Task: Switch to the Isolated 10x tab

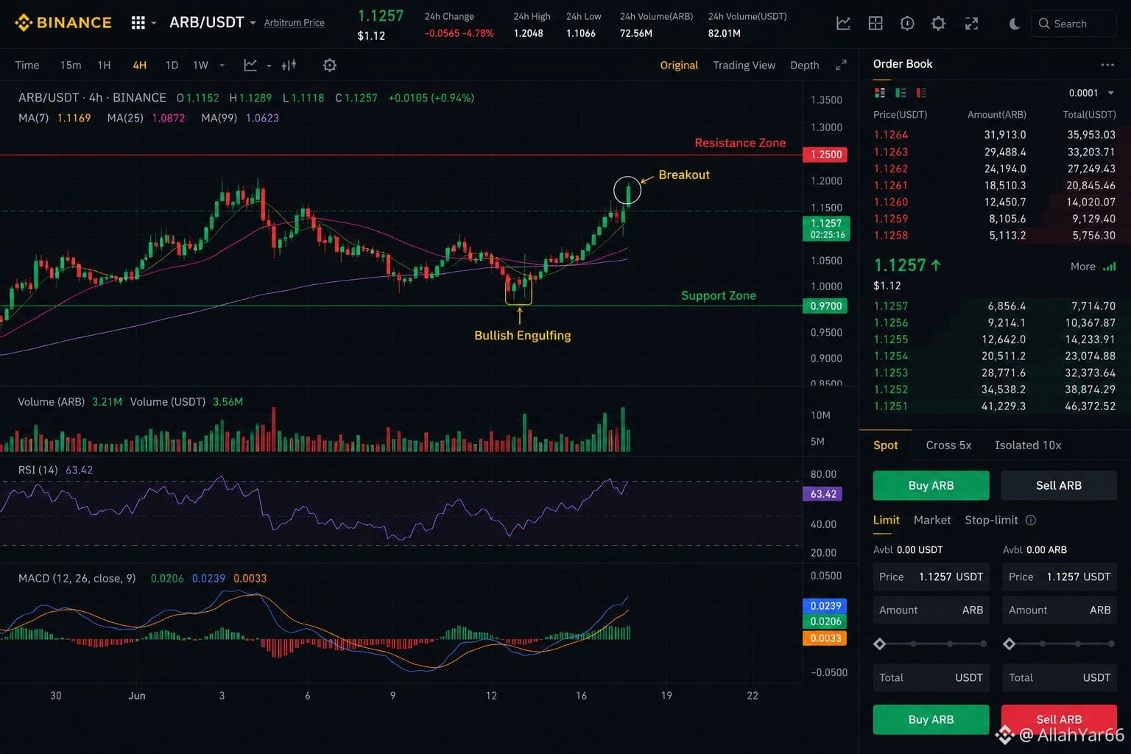Action: [x=1028, y=445]
